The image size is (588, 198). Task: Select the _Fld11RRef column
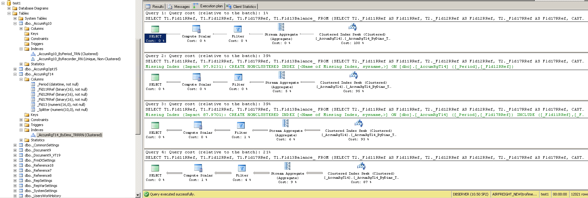tap(62, 89)
